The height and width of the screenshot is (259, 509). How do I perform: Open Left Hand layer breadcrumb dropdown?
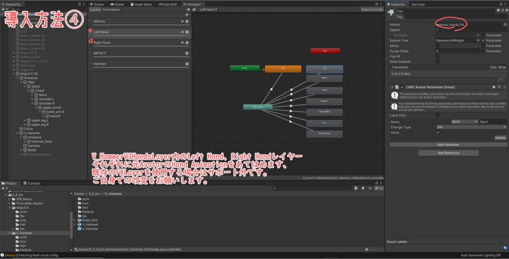tap(208, 9)
